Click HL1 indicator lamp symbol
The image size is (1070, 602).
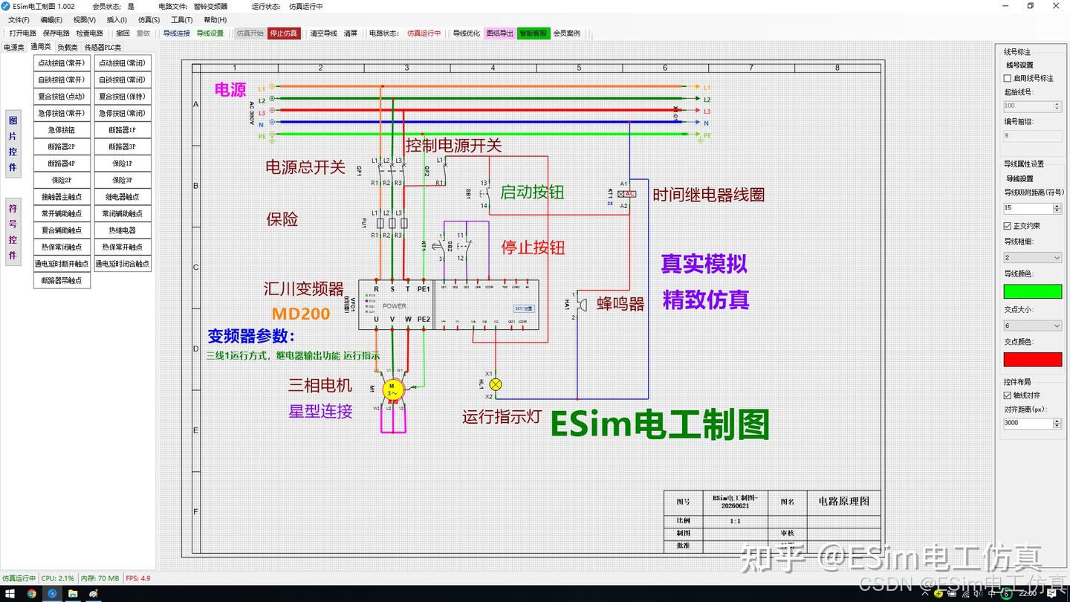496,384
